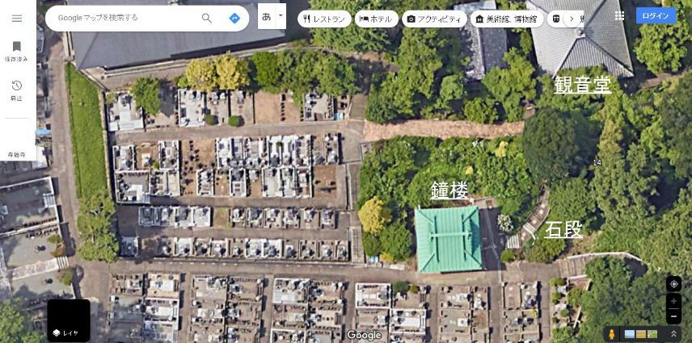
Task: Open the 最近 recent history
Action: coord(17,90)
